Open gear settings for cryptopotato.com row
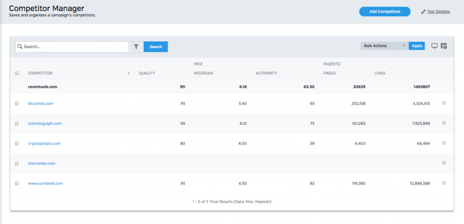This screenshot has width=464, height=224. pos(444,143)
